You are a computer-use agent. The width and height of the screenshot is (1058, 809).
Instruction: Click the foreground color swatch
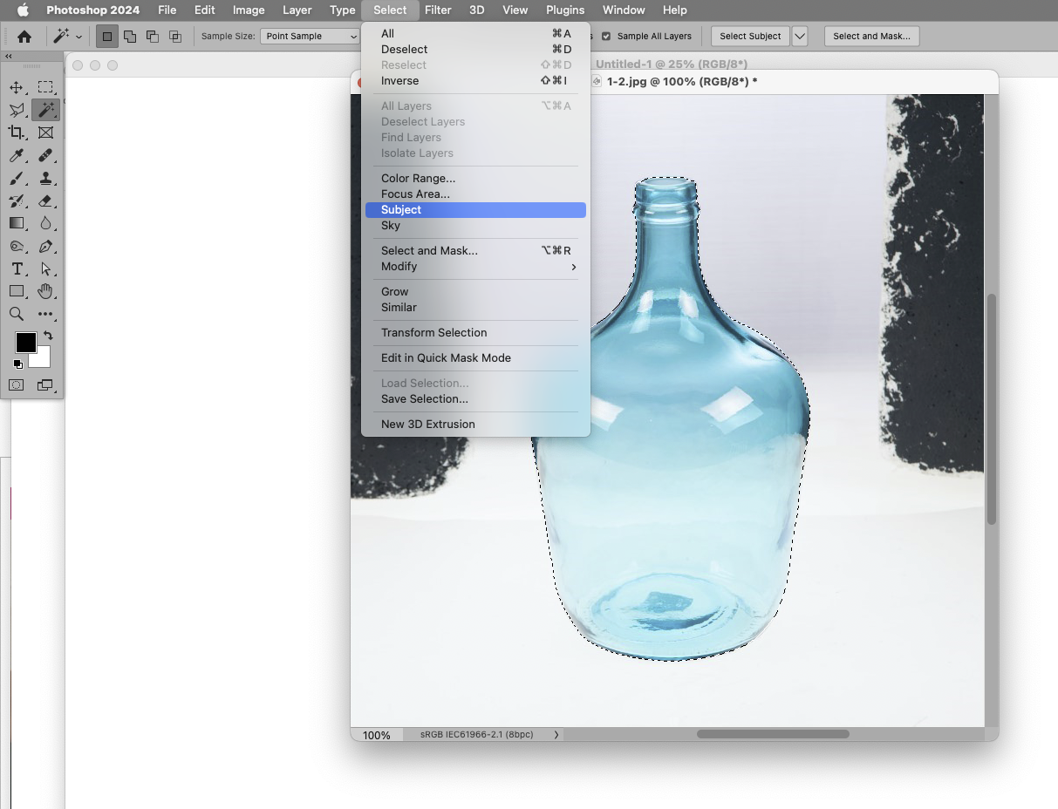[24, 342]
